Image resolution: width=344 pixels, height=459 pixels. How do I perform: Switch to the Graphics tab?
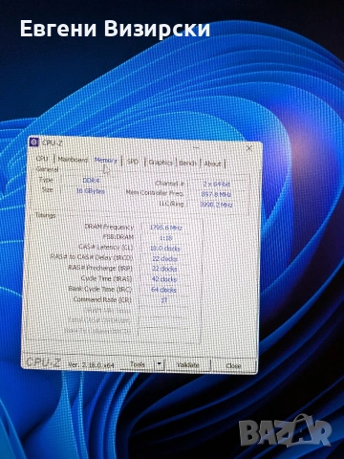tap(161, 163)
